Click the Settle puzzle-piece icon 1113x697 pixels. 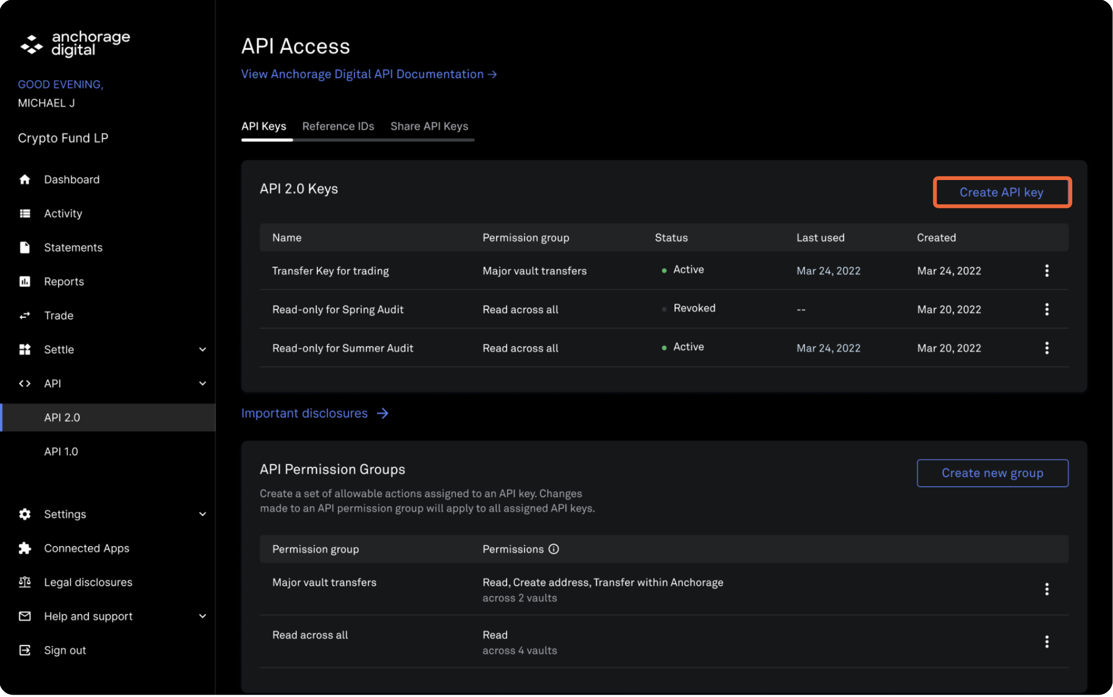(25, 349)
